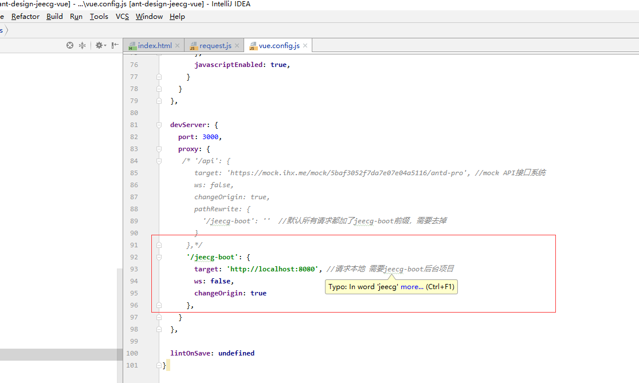Click the collapse all icon in project panel

click(x=83, y=45)
